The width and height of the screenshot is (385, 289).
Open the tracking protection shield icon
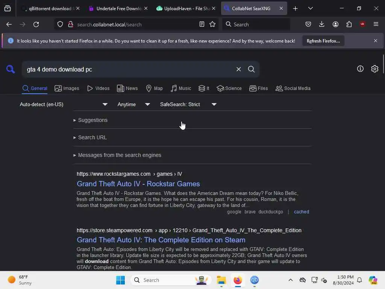coord(60,24)
